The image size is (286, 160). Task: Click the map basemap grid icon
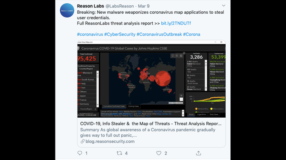tap(181, 56)
